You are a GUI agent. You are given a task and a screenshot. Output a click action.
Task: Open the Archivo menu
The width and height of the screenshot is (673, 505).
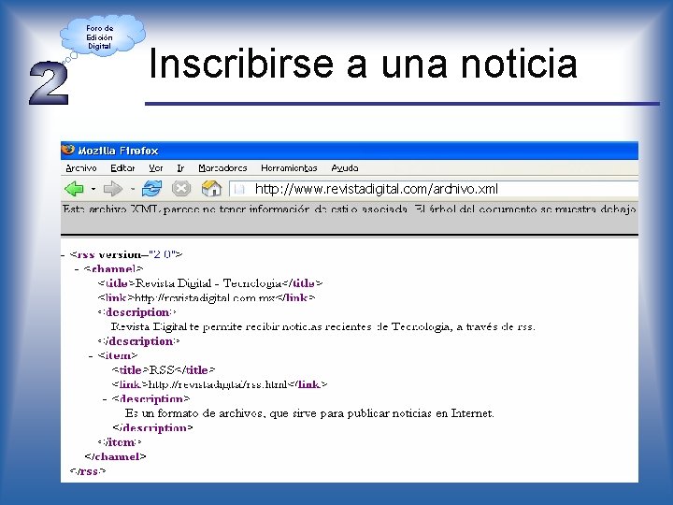tap(81, 168)
